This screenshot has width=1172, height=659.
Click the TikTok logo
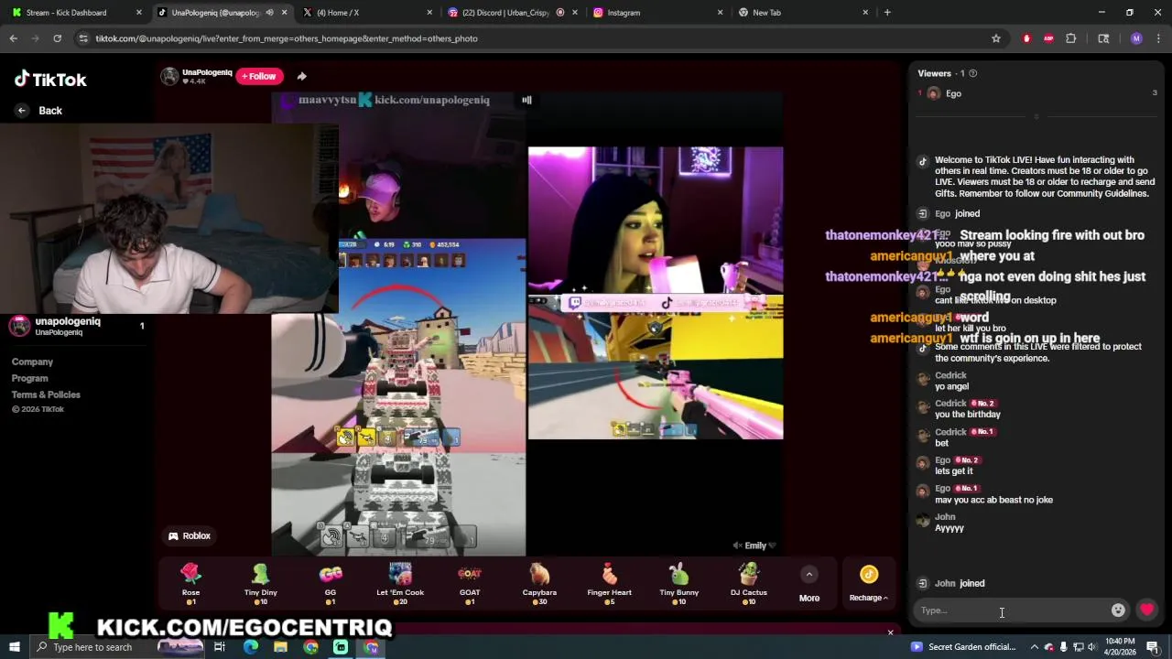pyautogui.click(x=50, y=80)
